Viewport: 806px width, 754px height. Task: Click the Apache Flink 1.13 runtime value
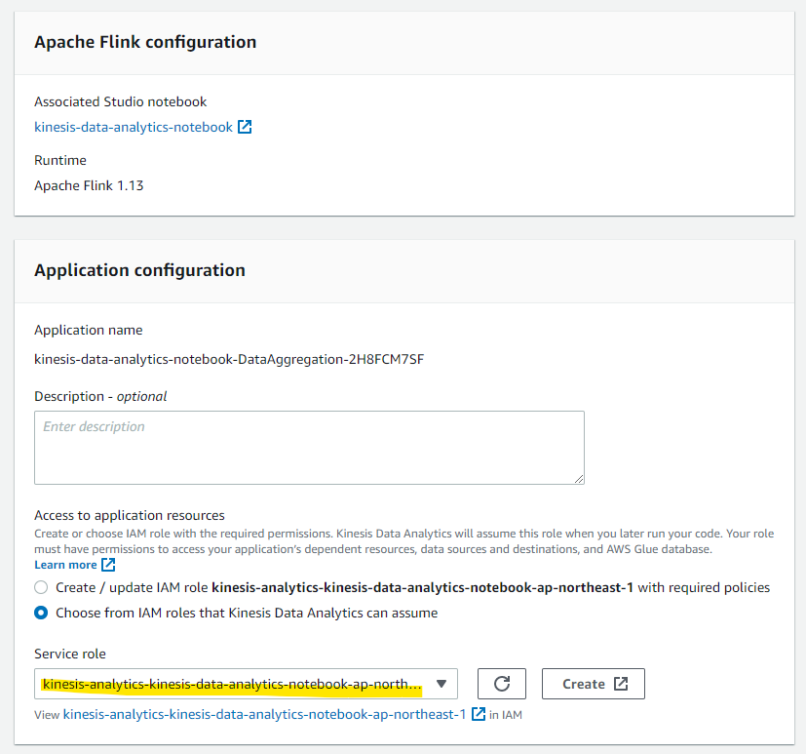(89, 185)
